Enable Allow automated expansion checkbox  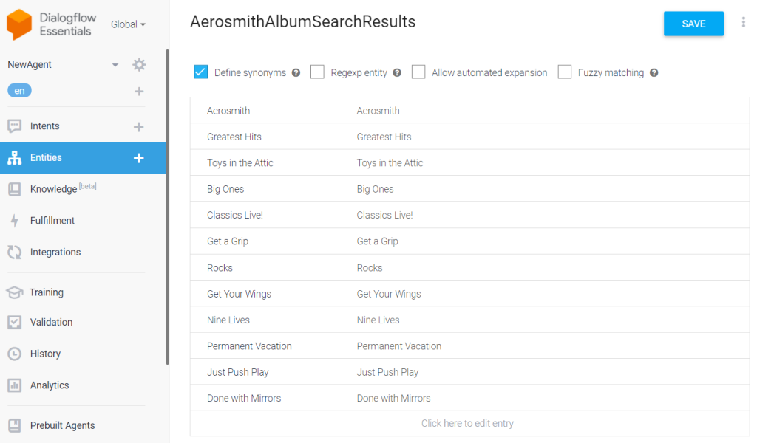coord(418,72)
